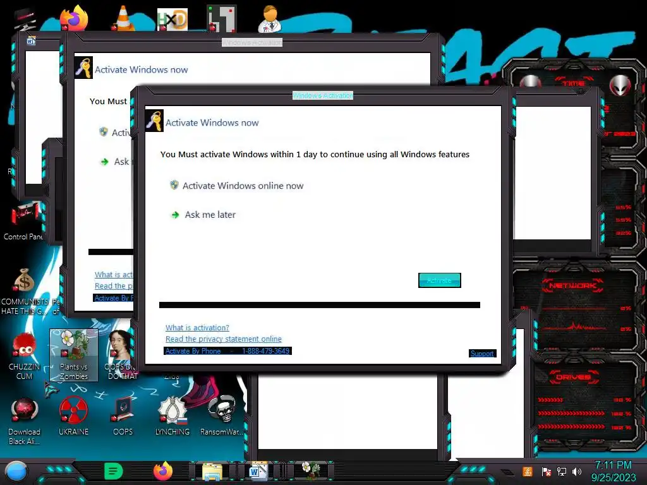Screen dimensions: 647x485
Task: Click the key icon in back activation window
Action: (83, 68)
